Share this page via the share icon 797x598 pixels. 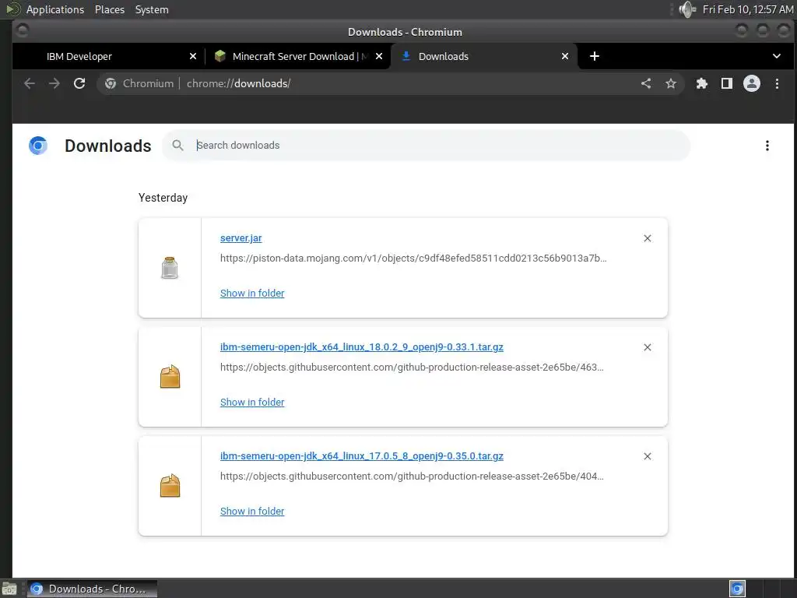tap(646, 83)
